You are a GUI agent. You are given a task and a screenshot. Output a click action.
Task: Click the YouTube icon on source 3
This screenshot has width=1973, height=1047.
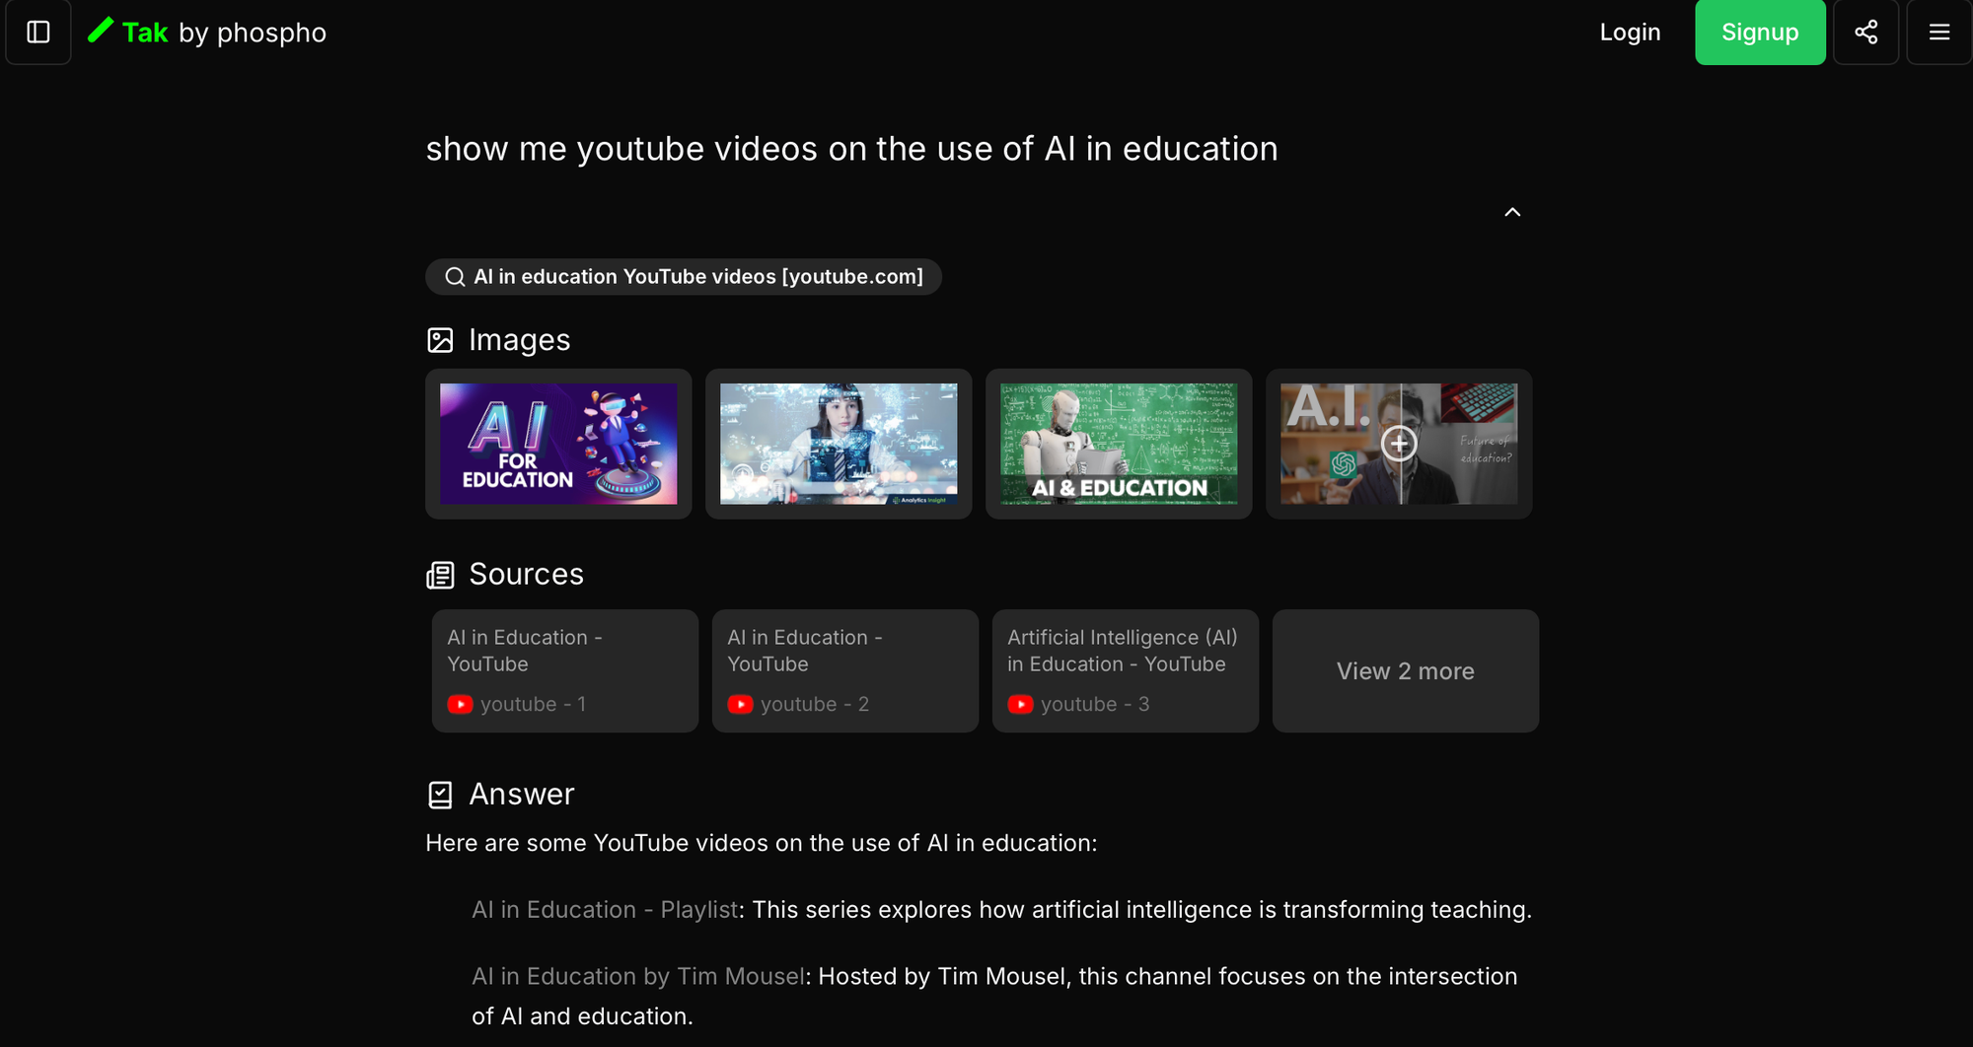pos(1020,704)
